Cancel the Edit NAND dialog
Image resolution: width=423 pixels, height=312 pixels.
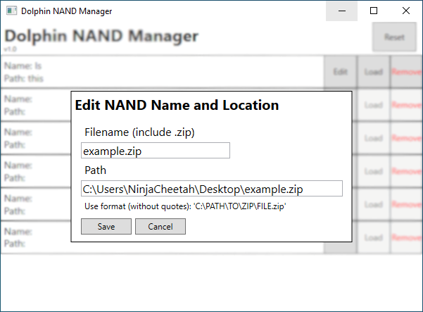coord(160,227)
